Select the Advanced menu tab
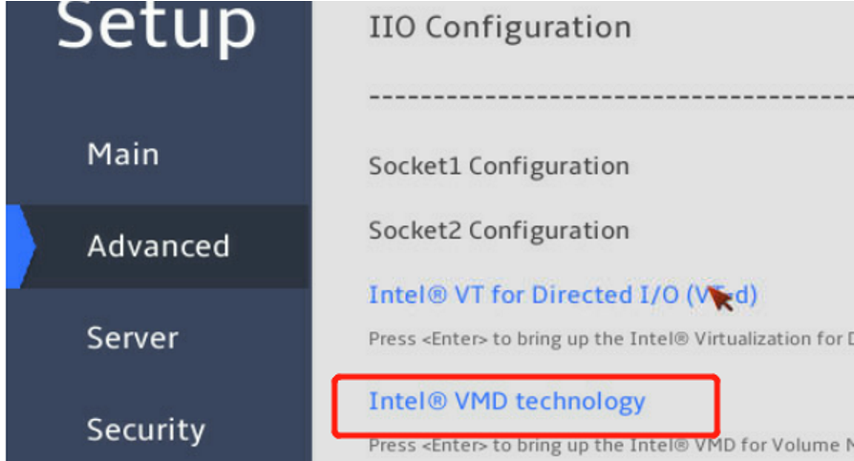This screenshot has height=461, width=854. click(x=159, y=246)
